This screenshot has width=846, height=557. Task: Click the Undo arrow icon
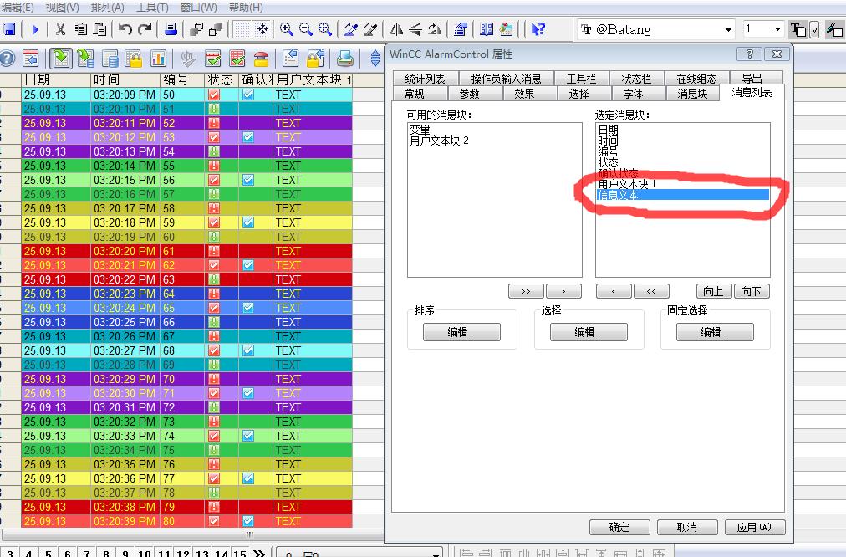click(x=125, y=29)
